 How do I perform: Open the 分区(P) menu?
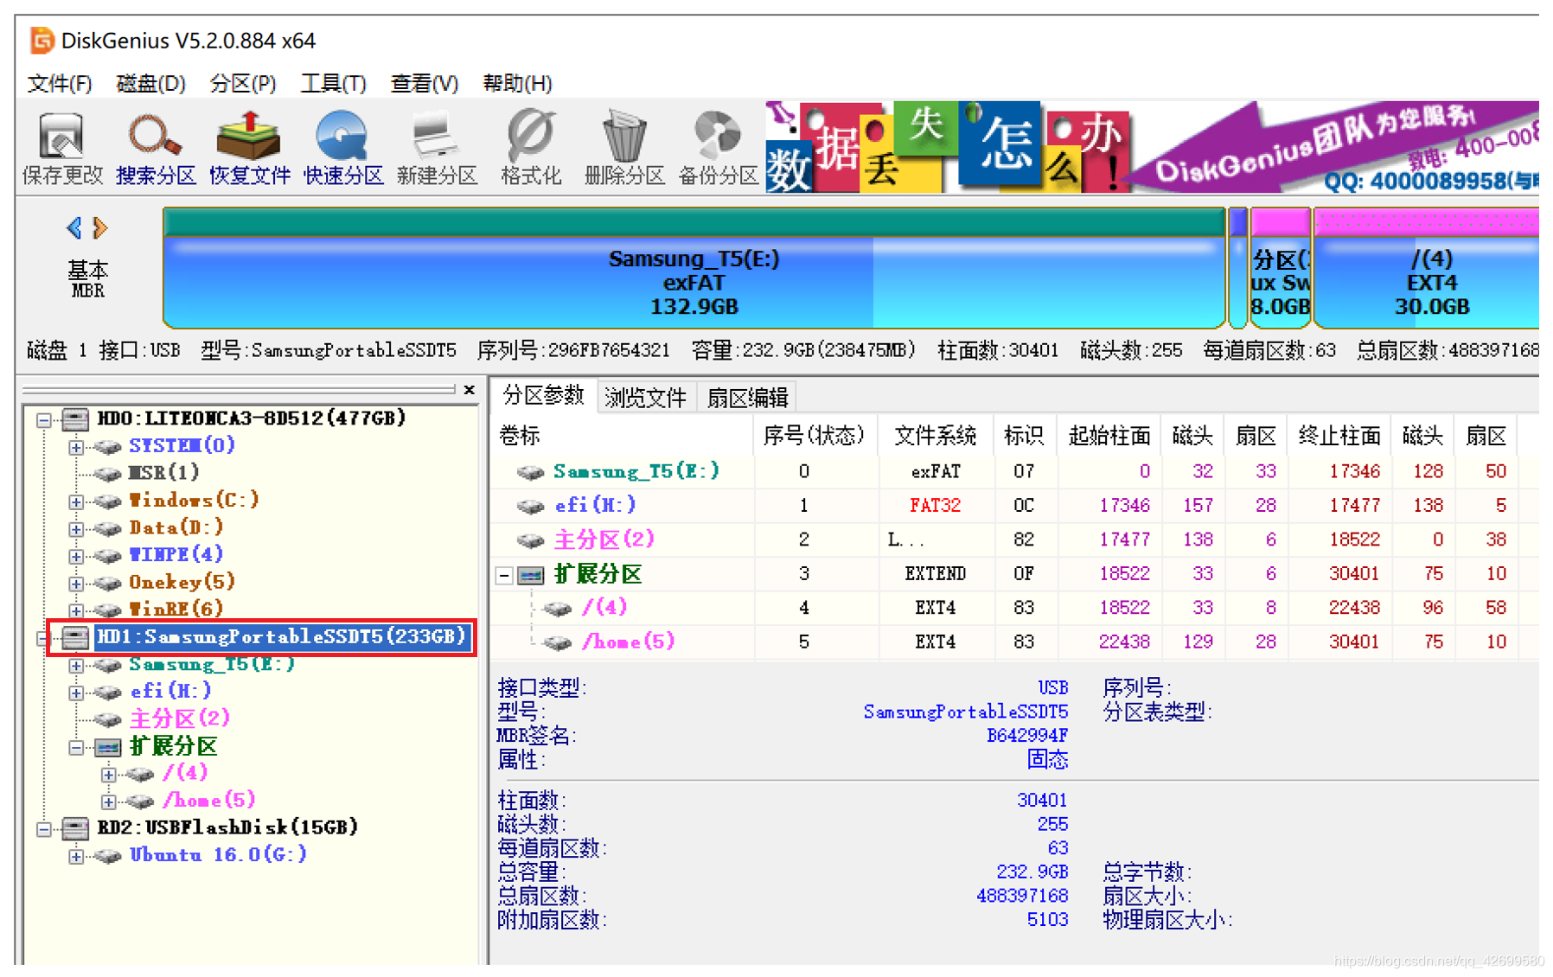tap(242, 83)
